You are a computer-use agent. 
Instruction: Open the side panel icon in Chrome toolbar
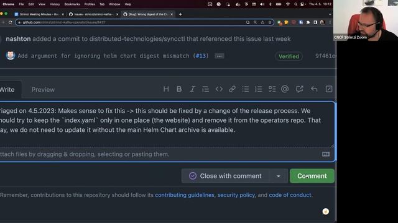click(315, 22)
